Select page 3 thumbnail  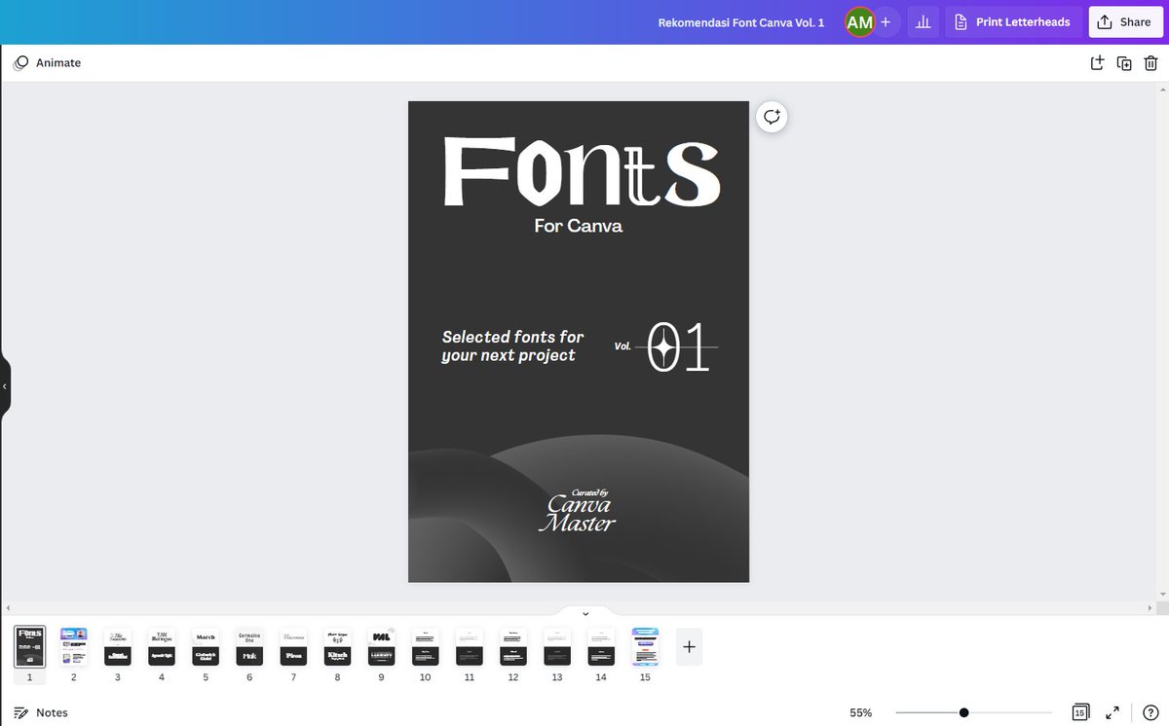118,646
